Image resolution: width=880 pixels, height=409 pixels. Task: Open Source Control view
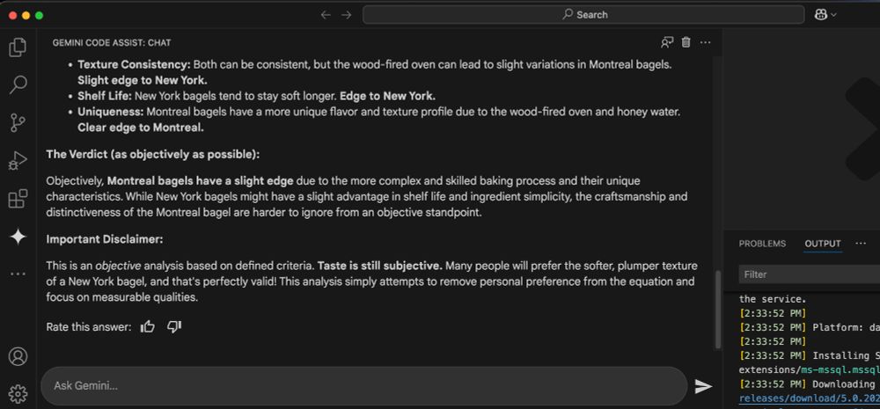(18, 123)
